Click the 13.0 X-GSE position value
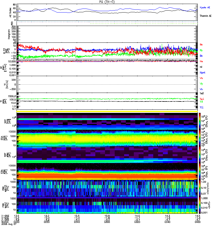Viewport: 214px width, 228px height. coord(17,216)
